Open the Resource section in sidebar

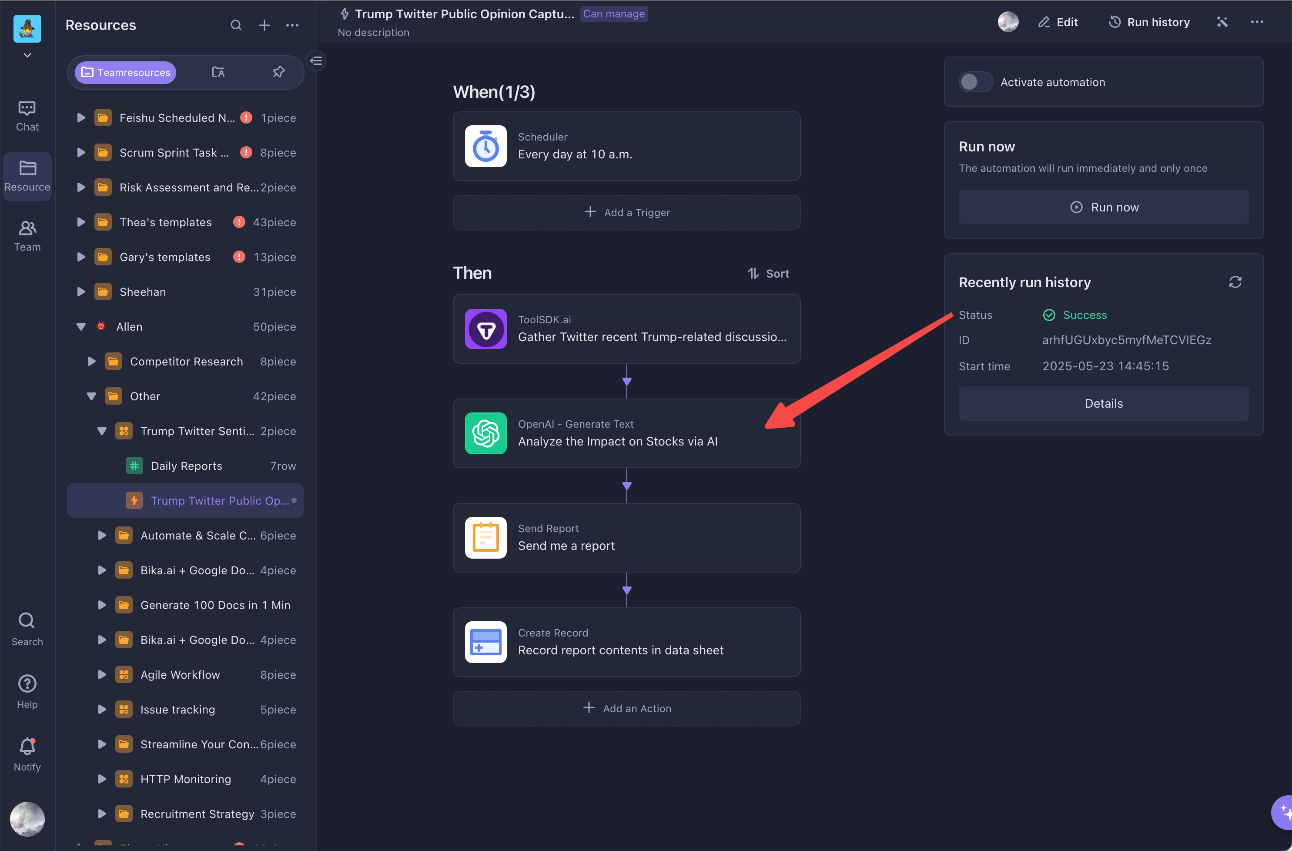[27, 176]
